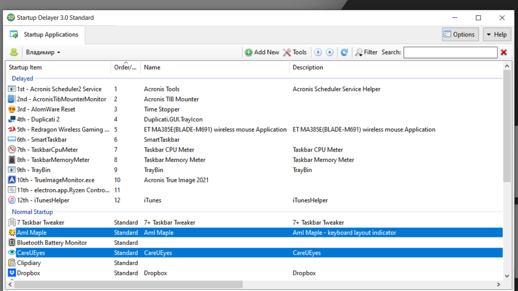Collapse the Normal Startup group header

coord(32,212)
